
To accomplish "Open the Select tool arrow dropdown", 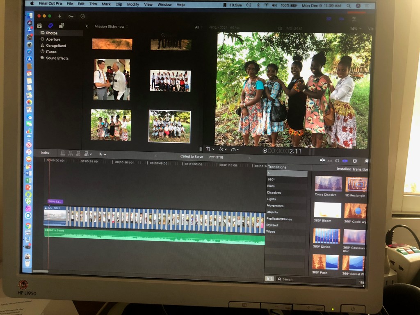I will click(102, 154).
